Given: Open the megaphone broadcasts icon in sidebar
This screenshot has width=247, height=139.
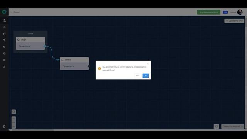Looking at the screenshot, I should [x=4, y=34].
